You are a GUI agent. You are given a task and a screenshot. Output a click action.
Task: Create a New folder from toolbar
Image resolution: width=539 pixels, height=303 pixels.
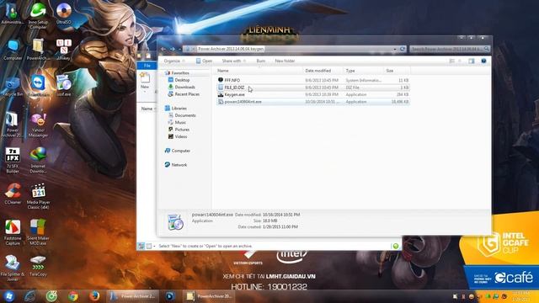point(285,61)
